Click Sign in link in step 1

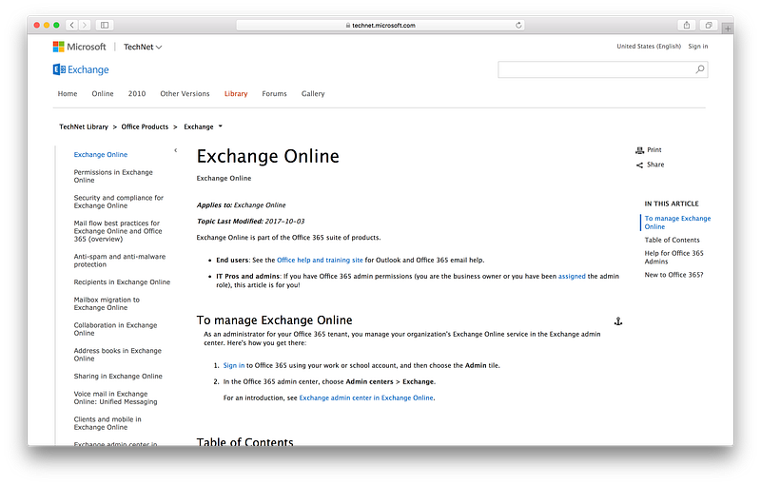tap(233, 365)
